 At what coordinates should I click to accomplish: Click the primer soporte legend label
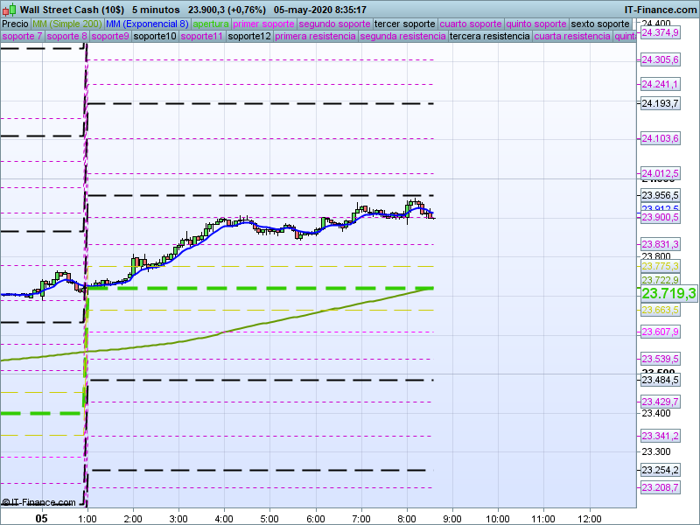[264, 24]
